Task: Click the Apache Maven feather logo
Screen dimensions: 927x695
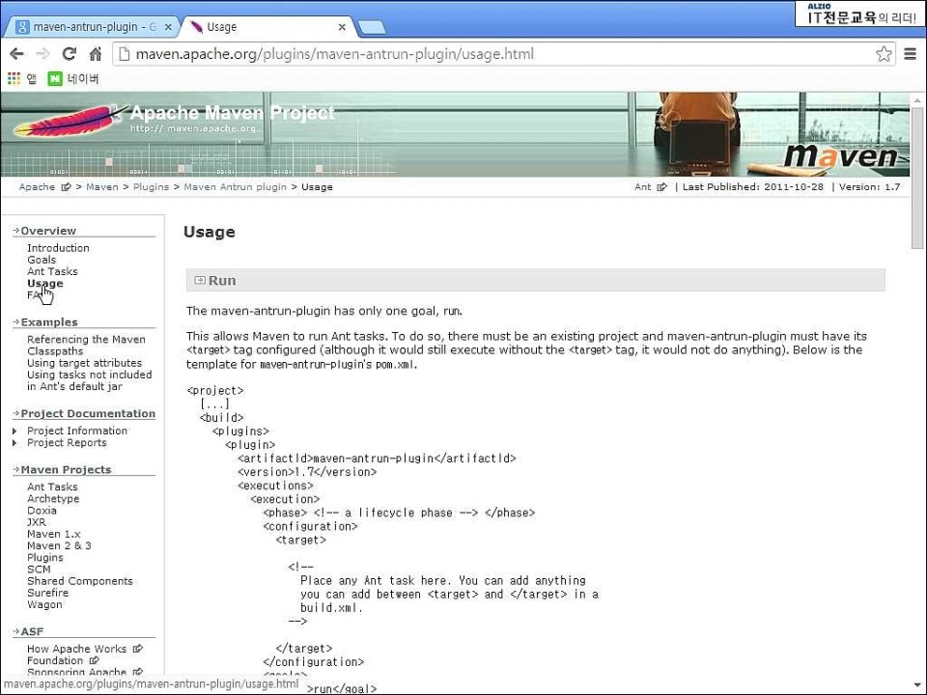Action: click(70, 120)
